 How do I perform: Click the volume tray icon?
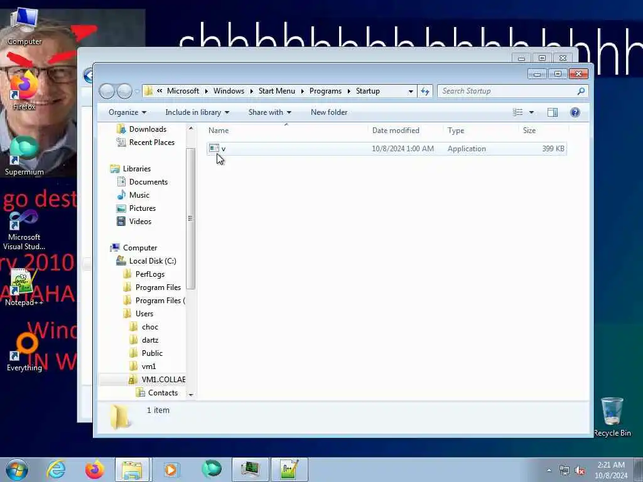click(580, 471)
